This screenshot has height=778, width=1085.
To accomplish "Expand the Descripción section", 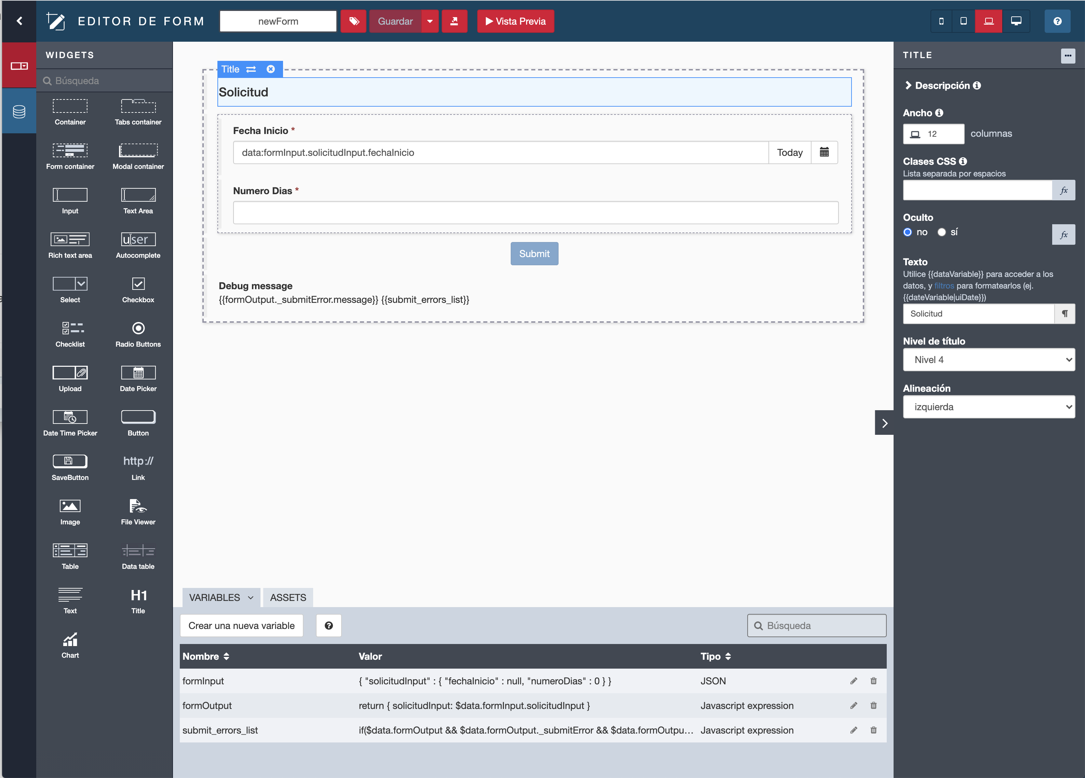I will click(942, 85).
